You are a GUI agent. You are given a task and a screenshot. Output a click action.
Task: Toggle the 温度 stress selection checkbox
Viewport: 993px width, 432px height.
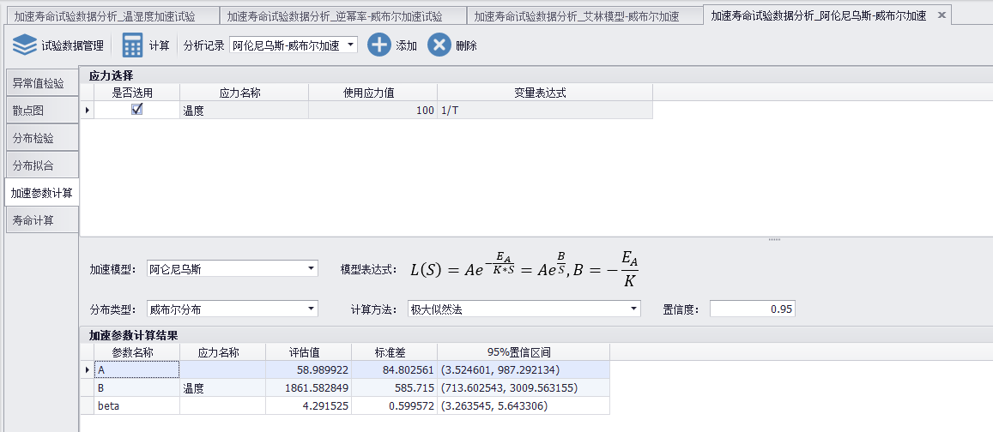click(136, 109)
